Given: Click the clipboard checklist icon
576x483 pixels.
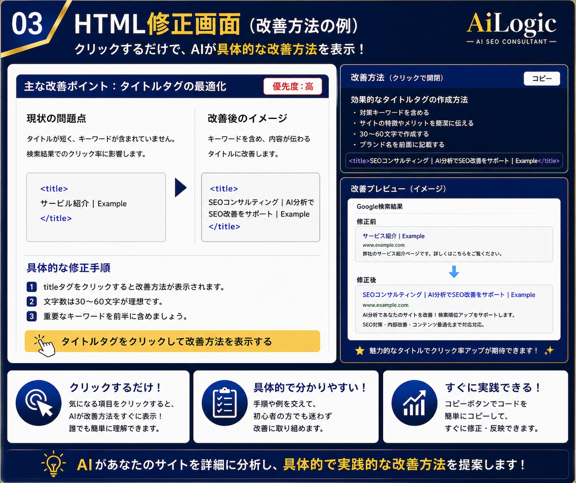Looking at the screenshot, I should click(x=224, y=403).
